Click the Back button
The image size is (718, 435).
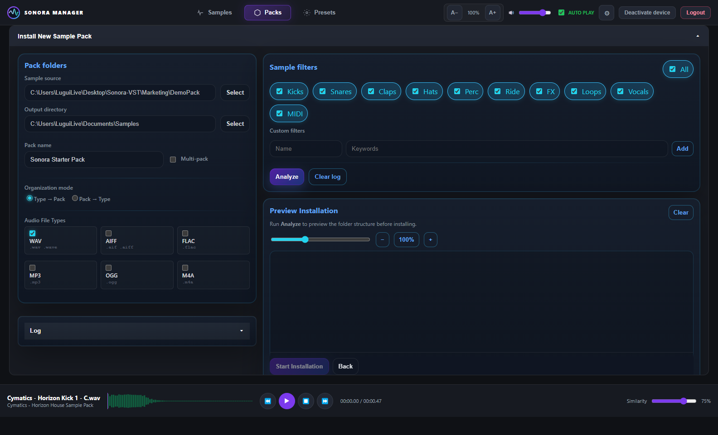pos(345,366)
